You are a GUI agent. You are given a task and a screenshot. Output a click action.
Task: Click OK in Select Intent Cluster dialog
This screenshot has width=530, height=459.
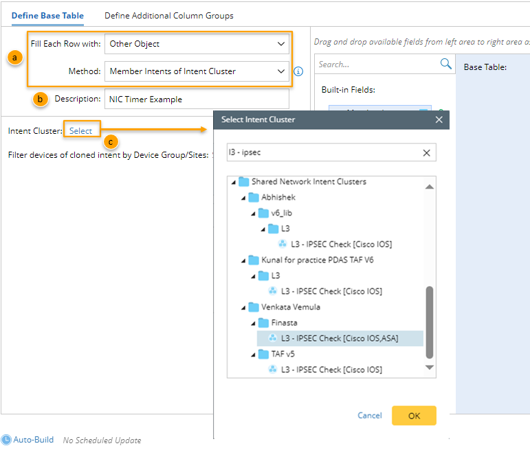tap(414, 415)
